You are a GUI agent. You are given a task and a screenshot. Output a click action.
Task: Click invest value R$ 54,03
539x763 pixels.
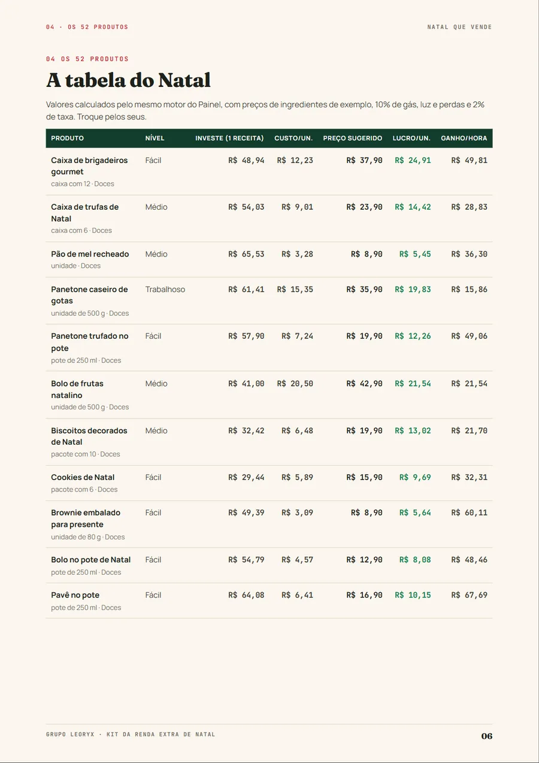pos(246,207)
